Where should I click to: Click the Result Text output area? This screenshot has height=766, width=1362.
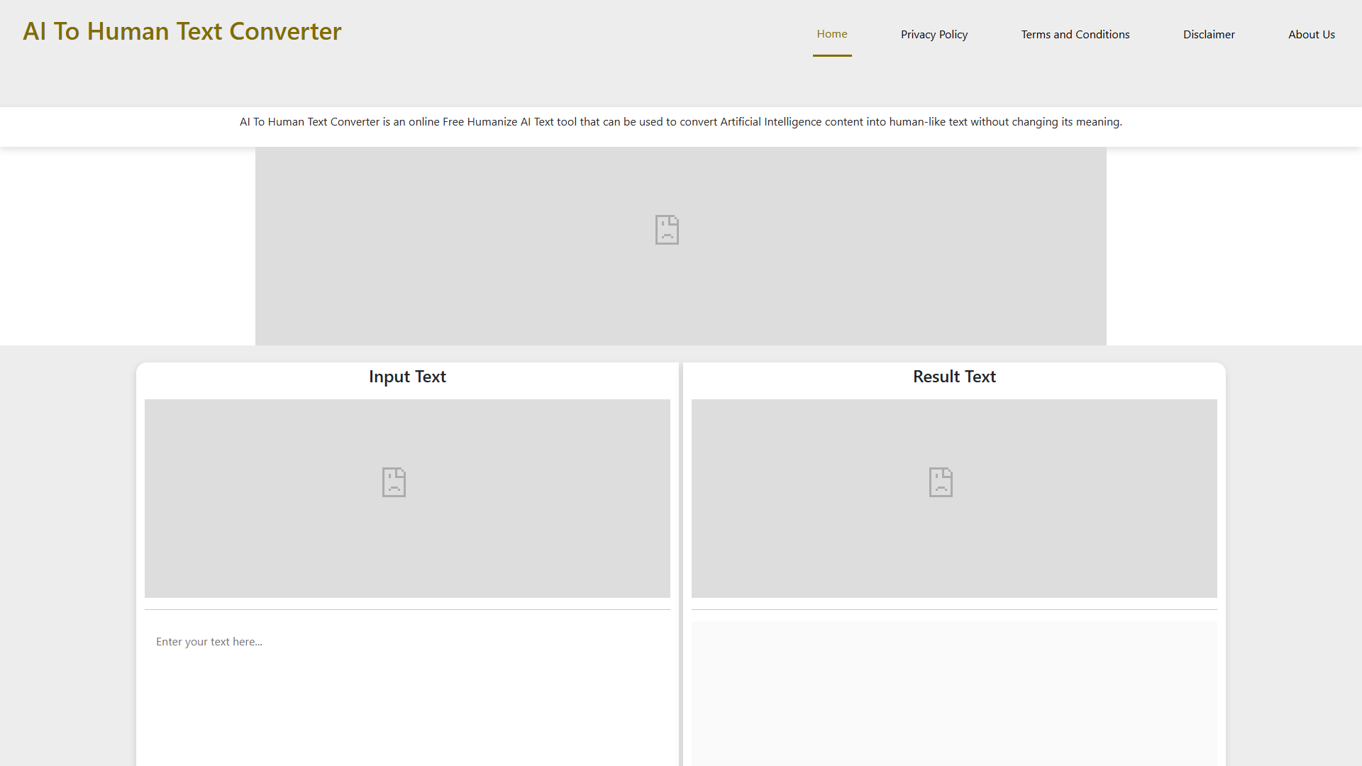pos(954,694)
